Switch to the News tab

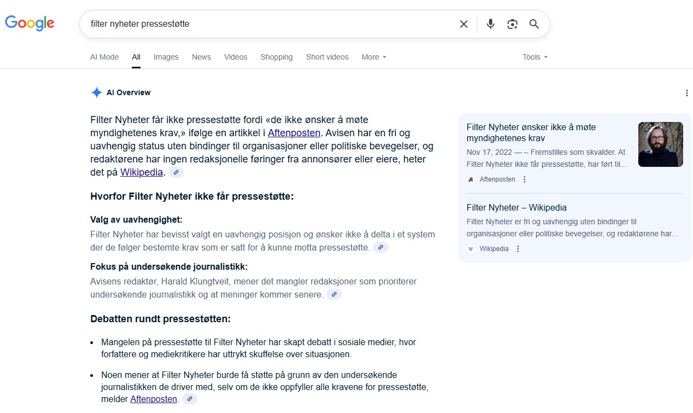click(x=201, y=57)
